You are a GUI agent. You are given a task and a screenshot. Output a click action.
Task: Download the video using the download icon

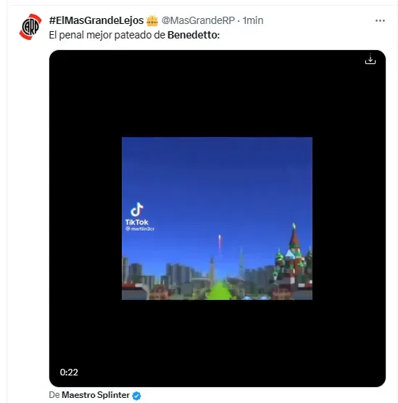coord(370,59)
